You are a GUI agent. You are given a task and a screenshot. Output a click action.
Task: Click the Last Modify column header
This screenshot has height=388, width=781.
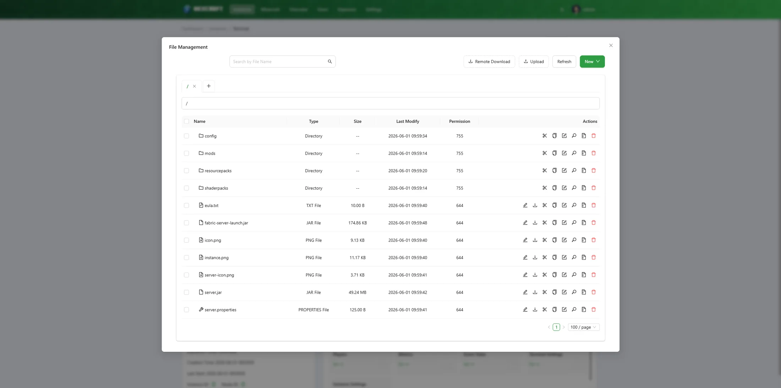click(x=408, y=121)
